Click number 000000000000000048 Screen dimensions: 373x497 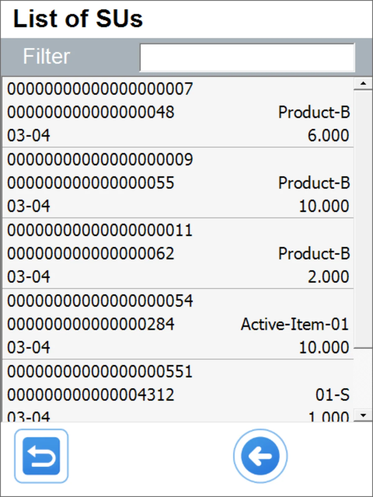[91, 112]
